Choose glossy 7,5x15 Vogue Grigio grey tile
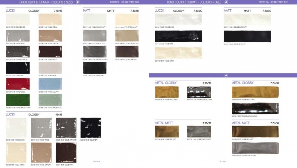Screen dimensions: 297x168 click(18, 36)
